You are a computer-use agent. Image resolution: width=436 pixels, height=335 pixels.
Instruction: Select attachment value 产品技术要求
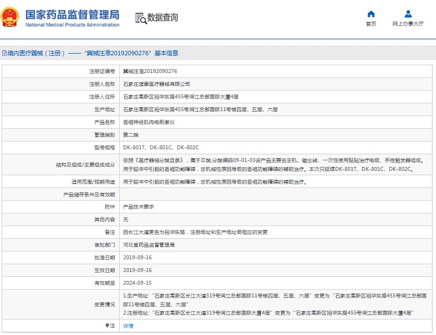(139, 207)
